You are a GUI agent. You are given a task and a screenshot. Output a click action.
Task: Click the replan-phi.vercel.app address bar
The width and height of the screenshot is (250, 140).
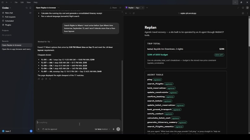coord(187,13)
